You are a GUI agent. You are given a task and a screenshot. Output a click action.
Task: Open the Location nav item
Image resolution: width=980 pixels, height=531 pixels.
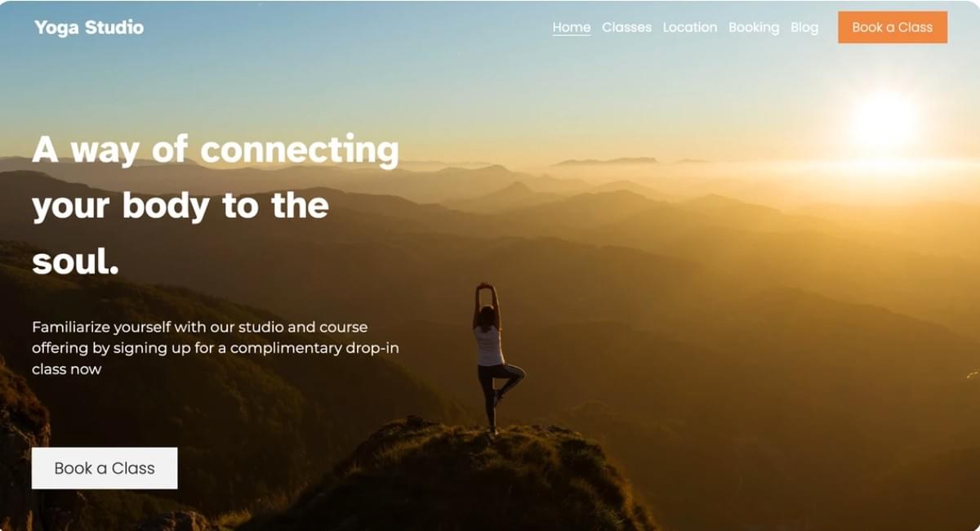pos(690,27)
